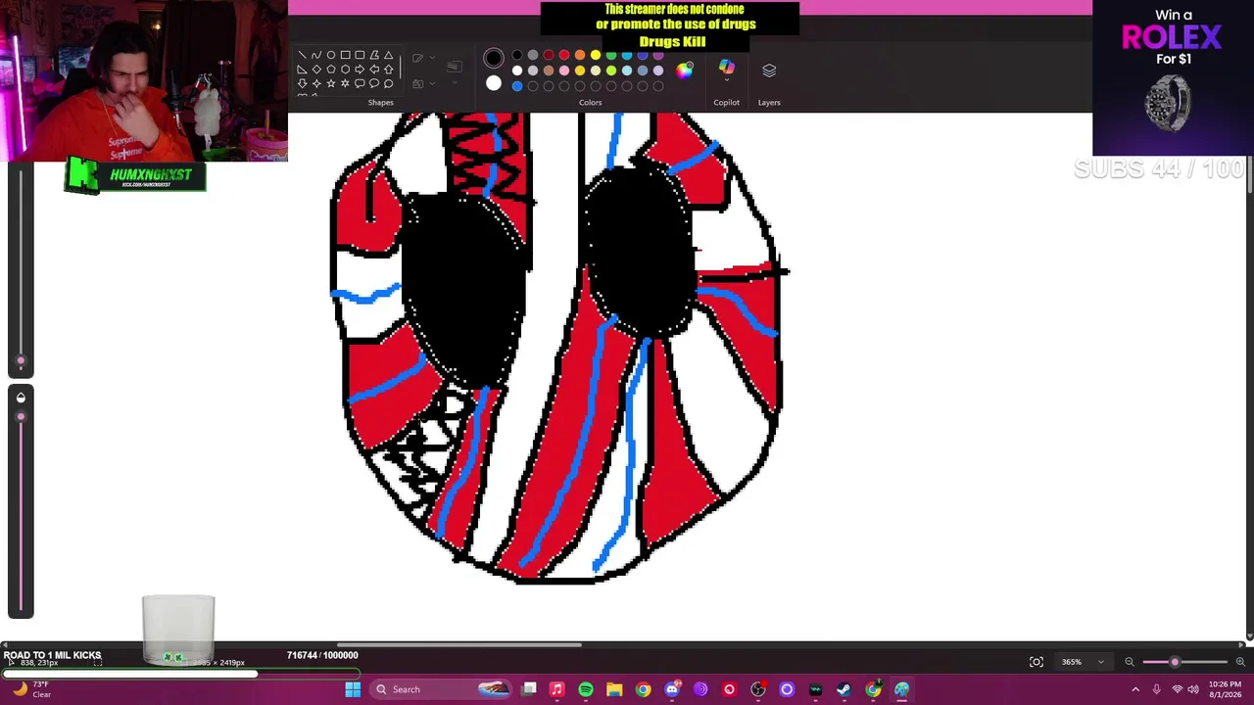The width and height of the screenshot is (1254, 705).
Task: Select the Left arrow shape
Action: pos(374,70)
